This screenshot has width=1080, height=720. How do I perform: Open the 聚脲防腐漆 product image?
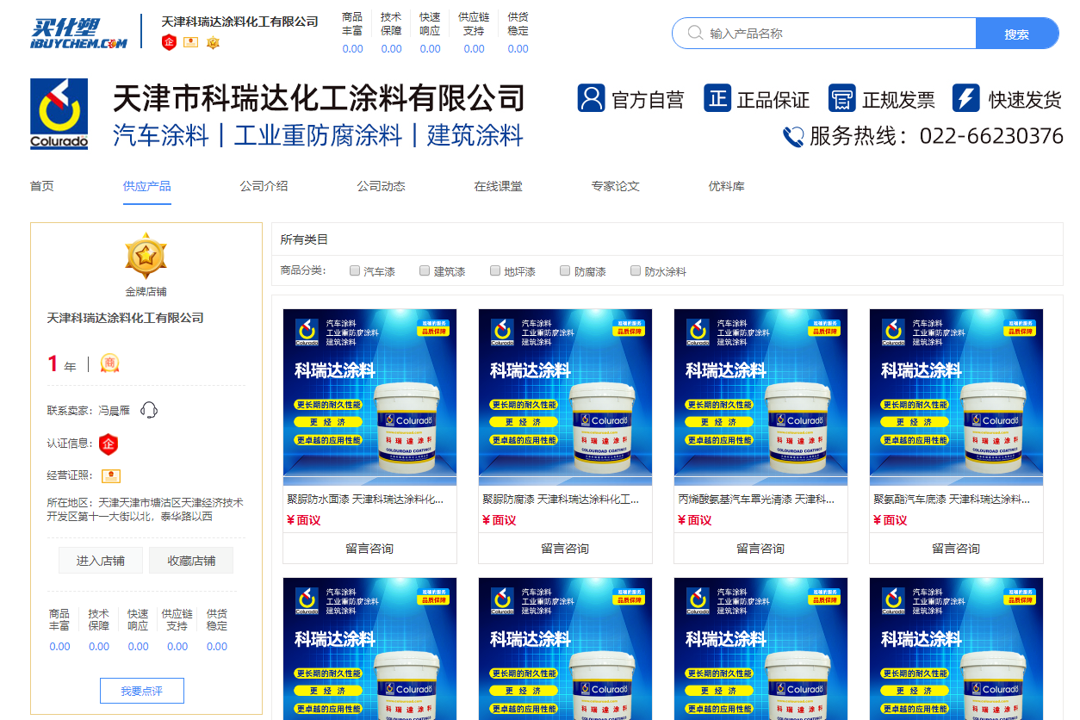pyautogui.click(x=565, y=397)
